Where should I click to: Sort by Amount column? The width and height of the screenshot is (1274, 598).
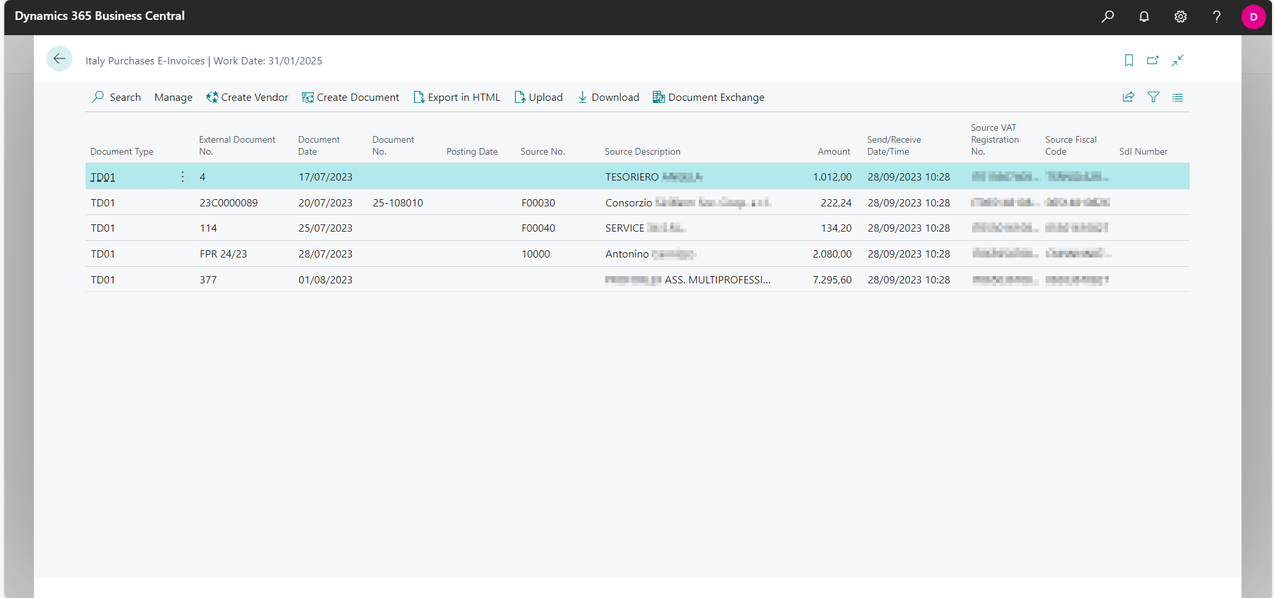833,151
